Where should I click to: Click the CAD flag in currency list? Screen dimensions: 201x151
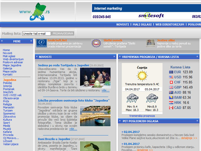click(171, 108)
